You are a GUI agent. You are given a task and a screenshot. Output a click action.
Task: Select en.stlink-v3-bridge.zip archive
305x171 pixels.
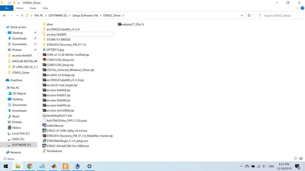tap(59, 75)
